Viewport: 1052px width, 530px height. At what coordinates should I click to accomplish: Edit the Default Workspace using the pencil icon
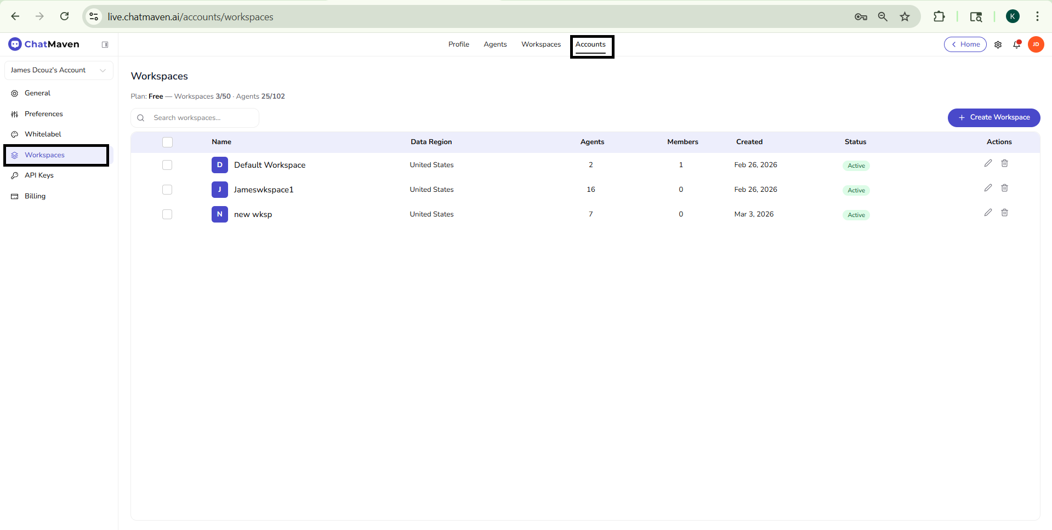coord(988,163)
